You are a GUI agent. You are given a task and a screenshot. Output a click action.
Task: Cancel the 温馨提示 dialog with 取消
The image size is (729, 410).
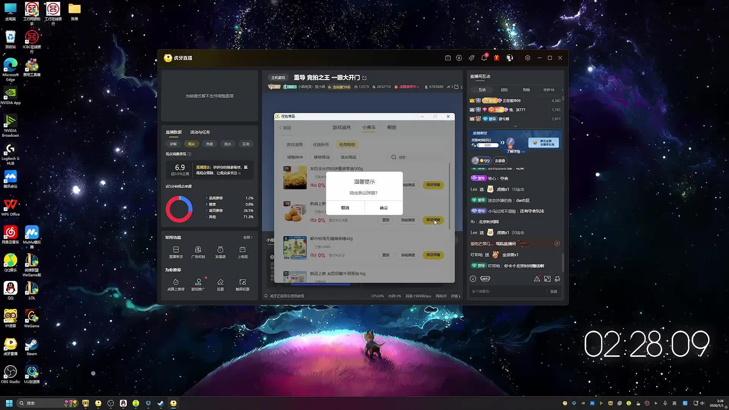pos(345,208)
